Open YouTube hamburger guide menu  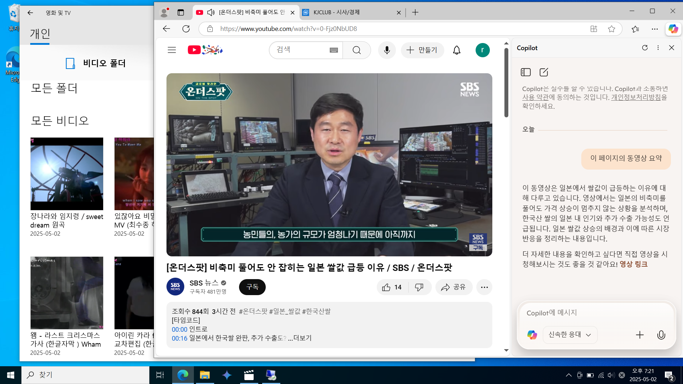pyautogui.click(x=172, y=50)
